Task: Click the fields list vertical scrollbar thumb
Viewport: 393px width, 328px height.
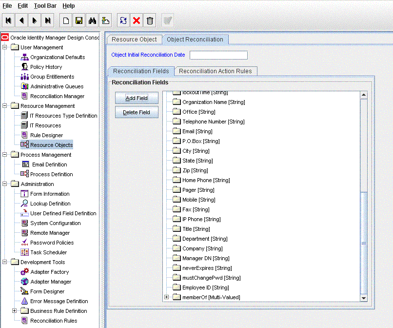Action: [x=364, y=242]
